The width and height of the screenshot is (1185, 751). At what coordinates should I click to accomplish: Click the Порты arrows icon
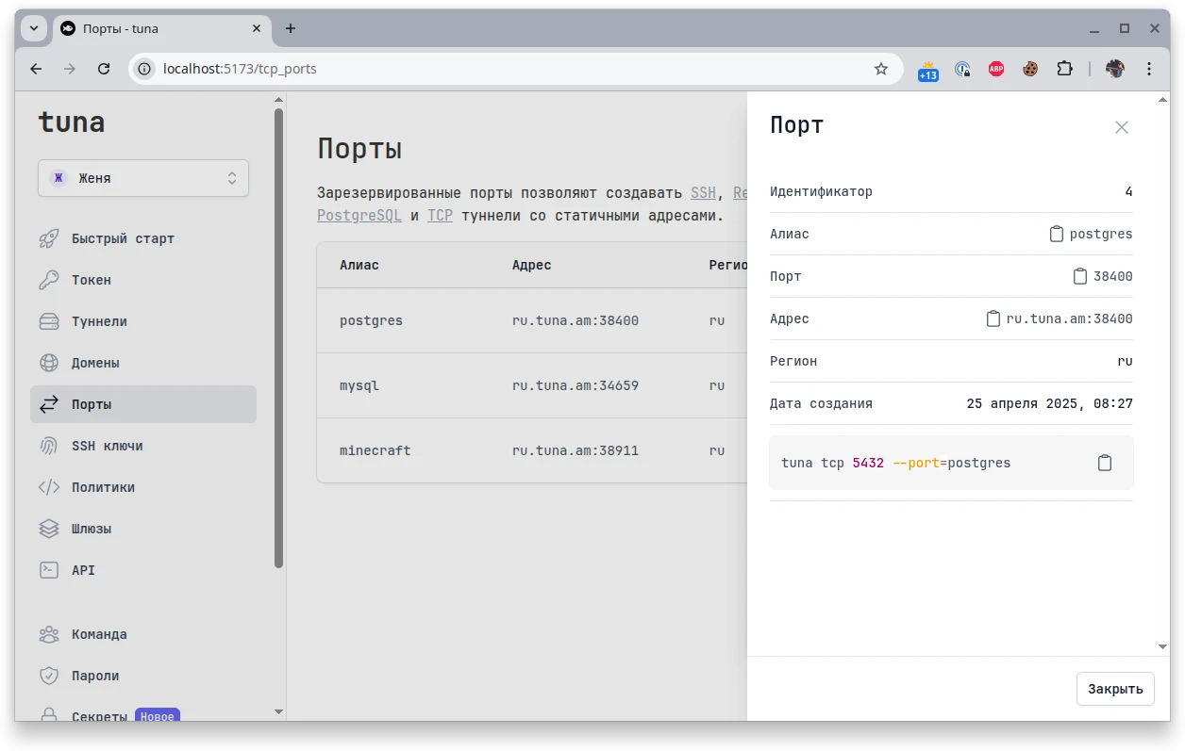49,404
